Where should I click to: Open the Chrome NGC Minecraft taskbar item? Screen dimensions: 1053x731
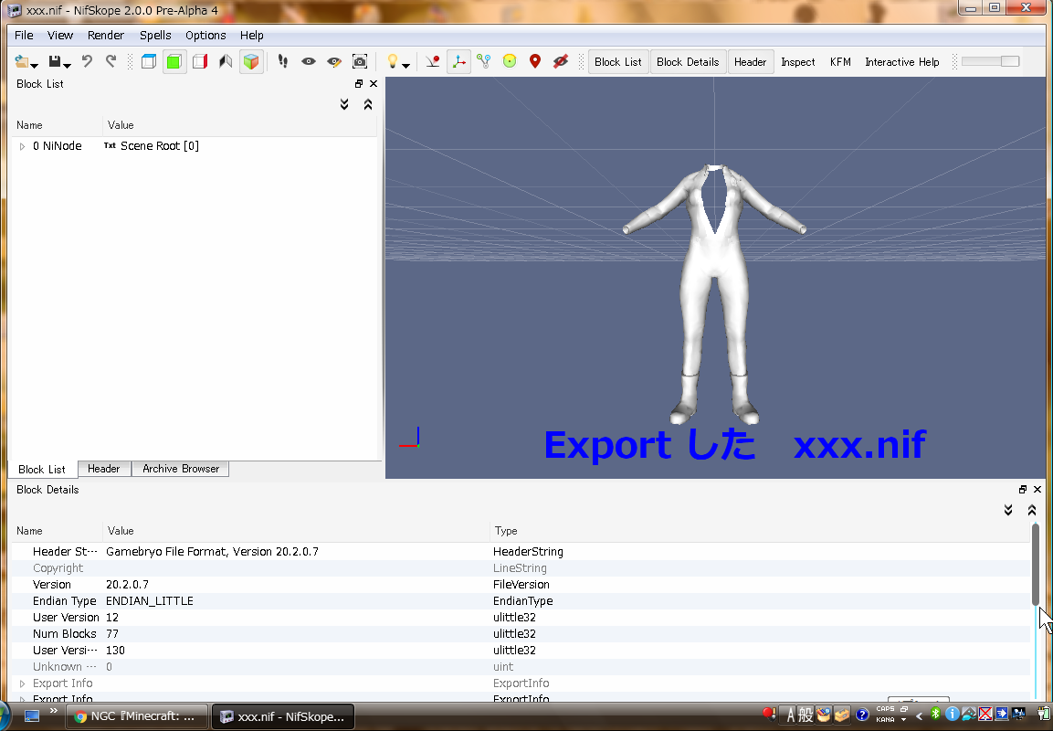click(x=138, y=716)
